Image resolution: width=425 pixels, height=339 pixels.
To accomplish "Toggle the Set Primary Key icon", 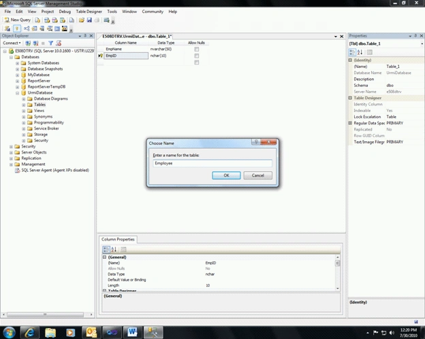I will click(17, 29).
